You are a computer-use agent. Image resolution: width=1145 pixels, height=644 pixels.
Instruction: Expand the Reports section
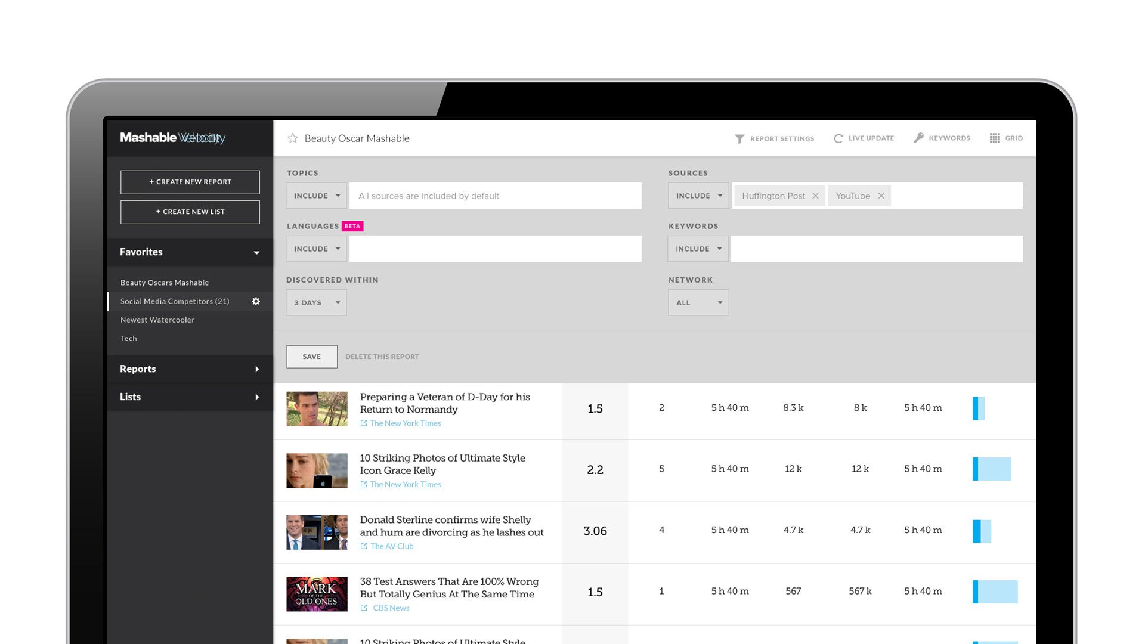click(190, 369)
